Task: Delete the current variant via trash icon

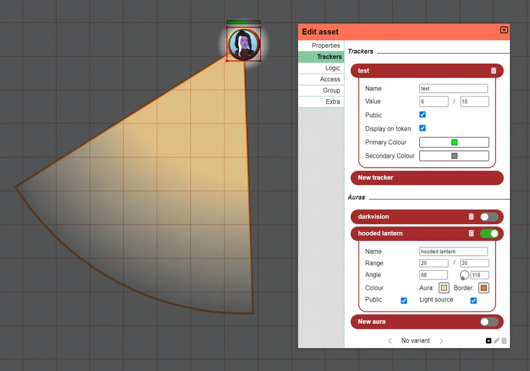Action: click(503, 340)
